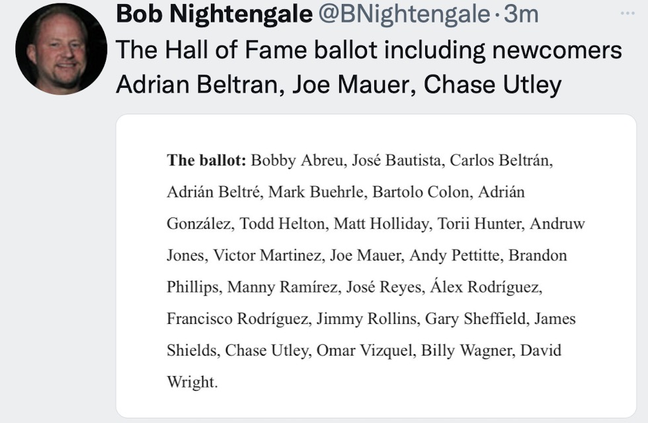Click the bold 'The ballot:' heading in image
The height and width of the screenshot is (423, 648).
206,160
